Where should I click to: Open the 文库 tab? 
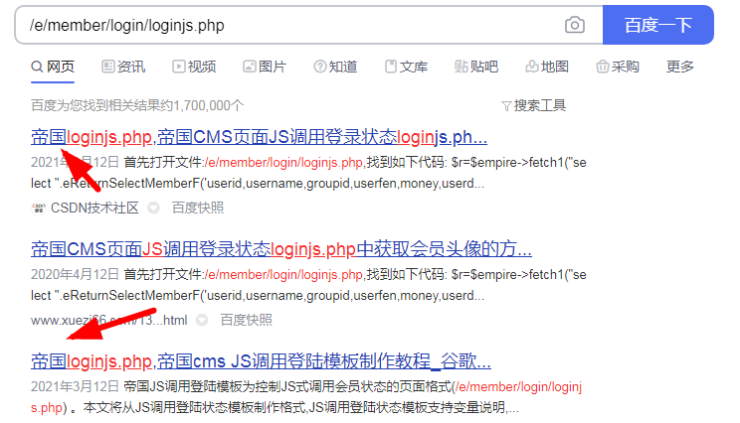(407, 67)
